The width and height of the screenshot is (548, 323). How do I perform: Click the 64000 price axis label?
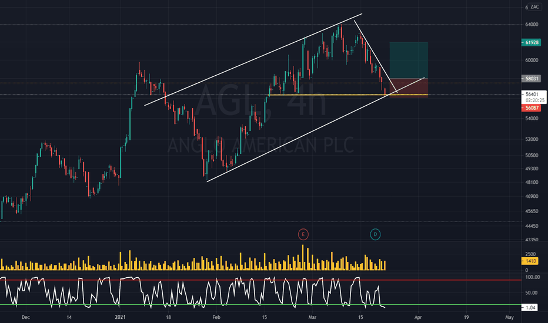pyautogui.click(x=532, y=25)
